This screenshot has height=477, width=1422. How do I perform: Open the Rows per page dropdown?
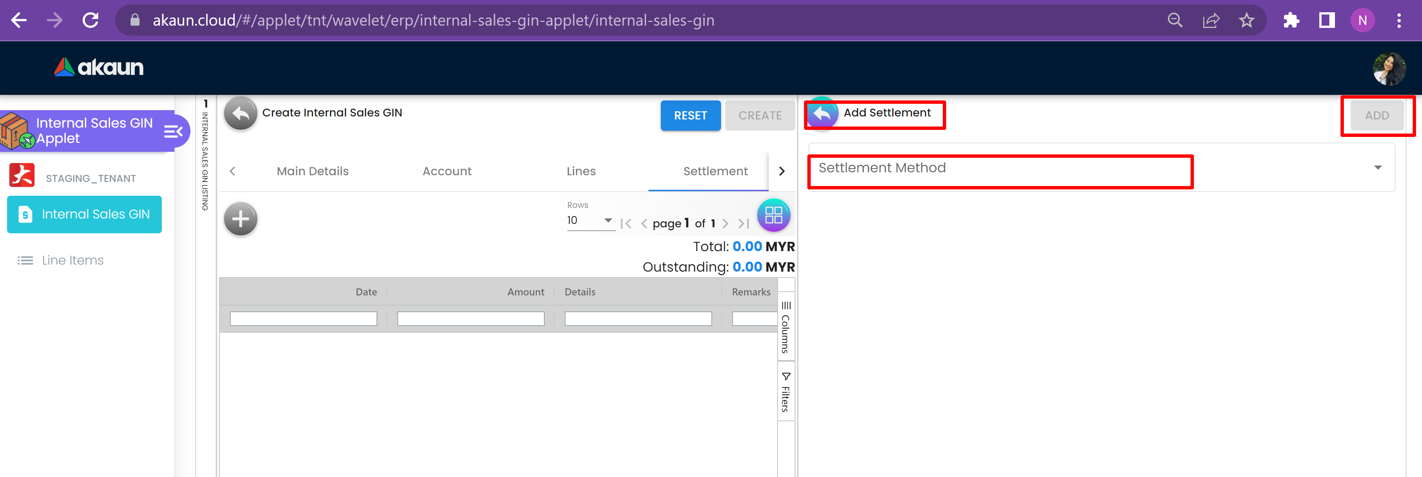point(590,220)
